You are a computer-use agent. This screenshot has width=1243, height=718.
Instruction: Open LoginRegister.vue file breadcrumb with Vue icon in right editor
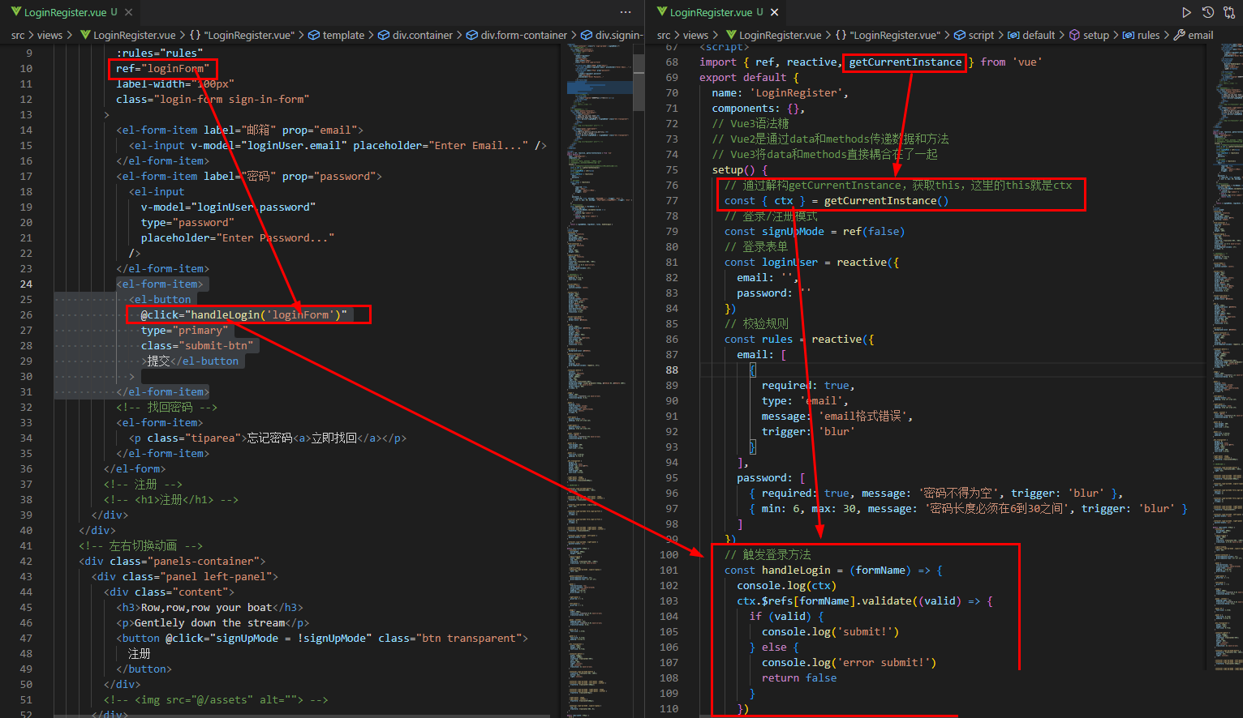(774, 35)
